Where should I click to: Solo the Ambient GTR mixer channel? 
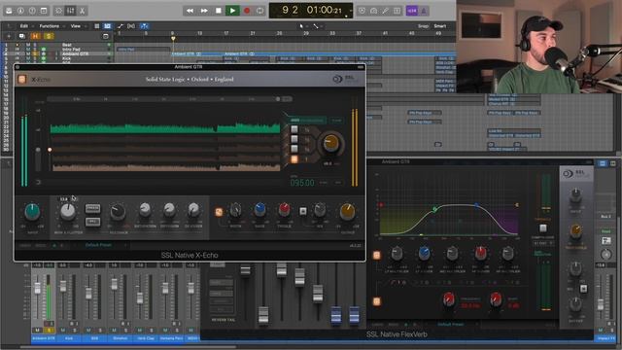point(49,331)
